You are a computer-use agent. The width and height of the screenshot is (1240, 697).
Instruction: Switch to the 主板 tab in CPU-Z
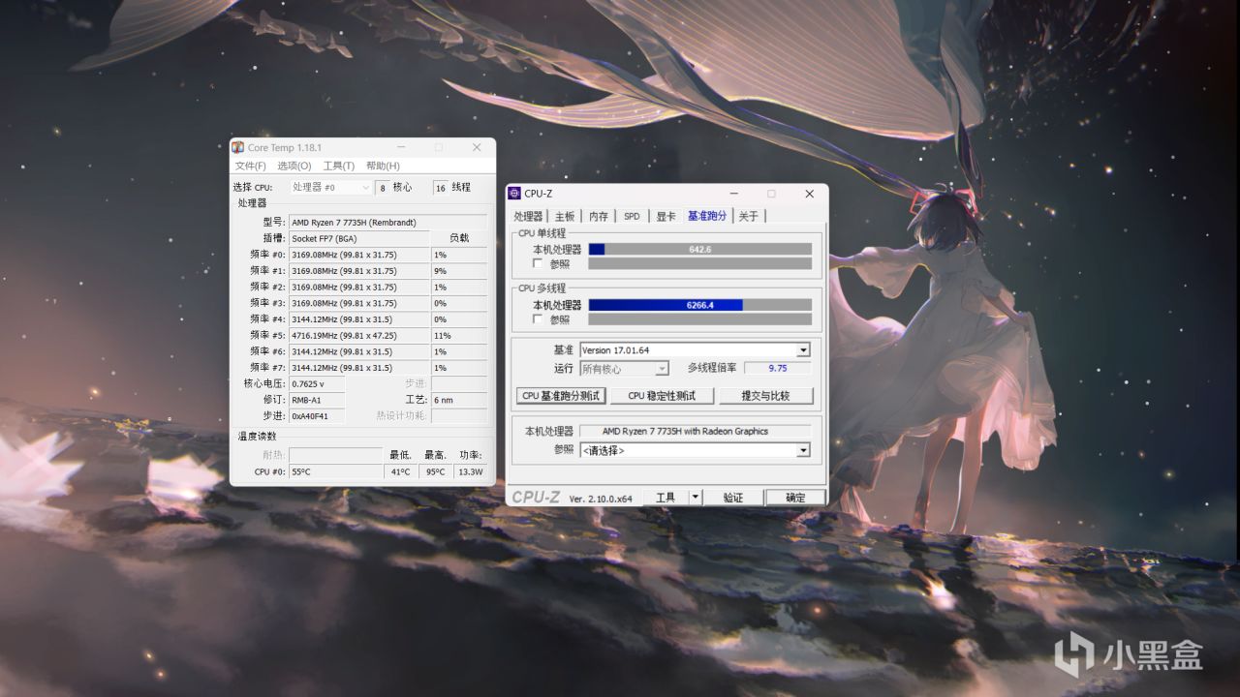tap(564, 216)
